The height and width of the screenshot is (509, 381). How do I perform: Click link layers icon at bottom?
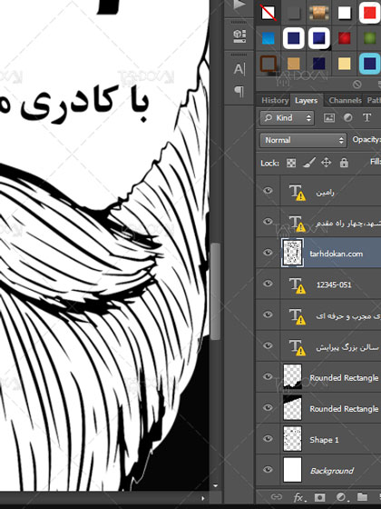[x=277, y=497]
